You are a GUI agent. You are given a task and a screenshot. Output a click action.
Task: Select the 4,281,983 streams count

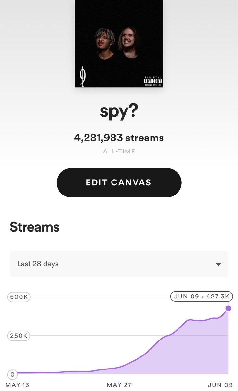(x=119, y=138)
